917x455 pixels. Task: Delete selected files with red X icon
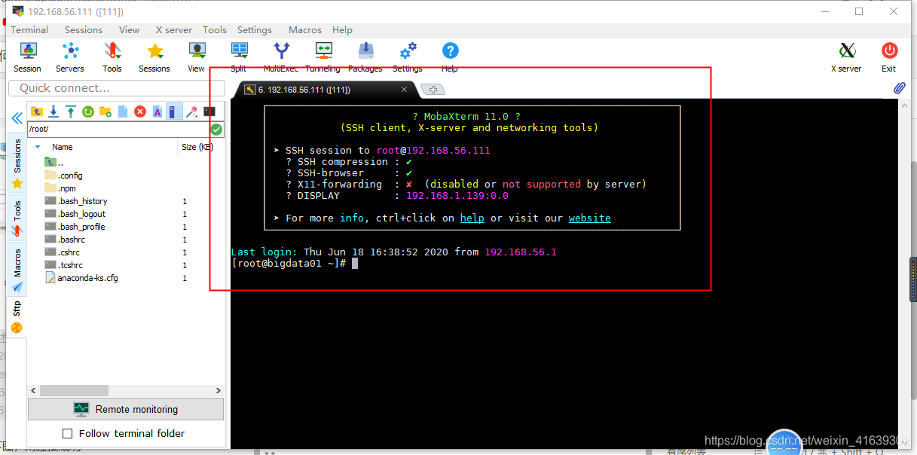click(140, 111)
